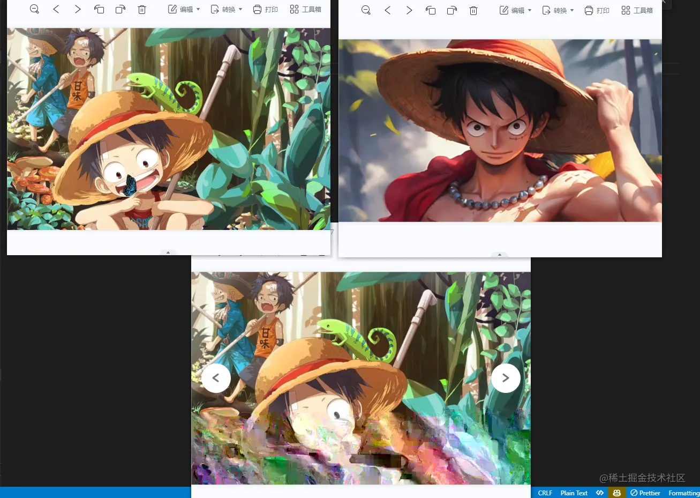This screenshot has height=498, width=700.
Task: Select Plain Text language mode in status bar
Action: (x=574, y=493)
